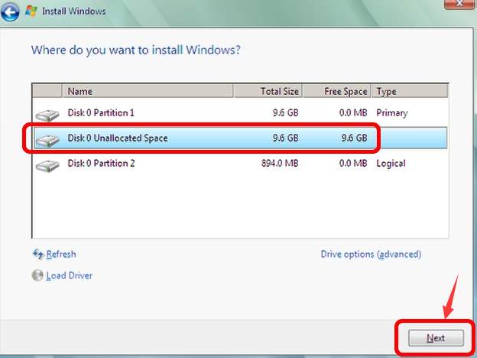Click the drive icon for Disk 0 Unallocated Space

[47, 140]
